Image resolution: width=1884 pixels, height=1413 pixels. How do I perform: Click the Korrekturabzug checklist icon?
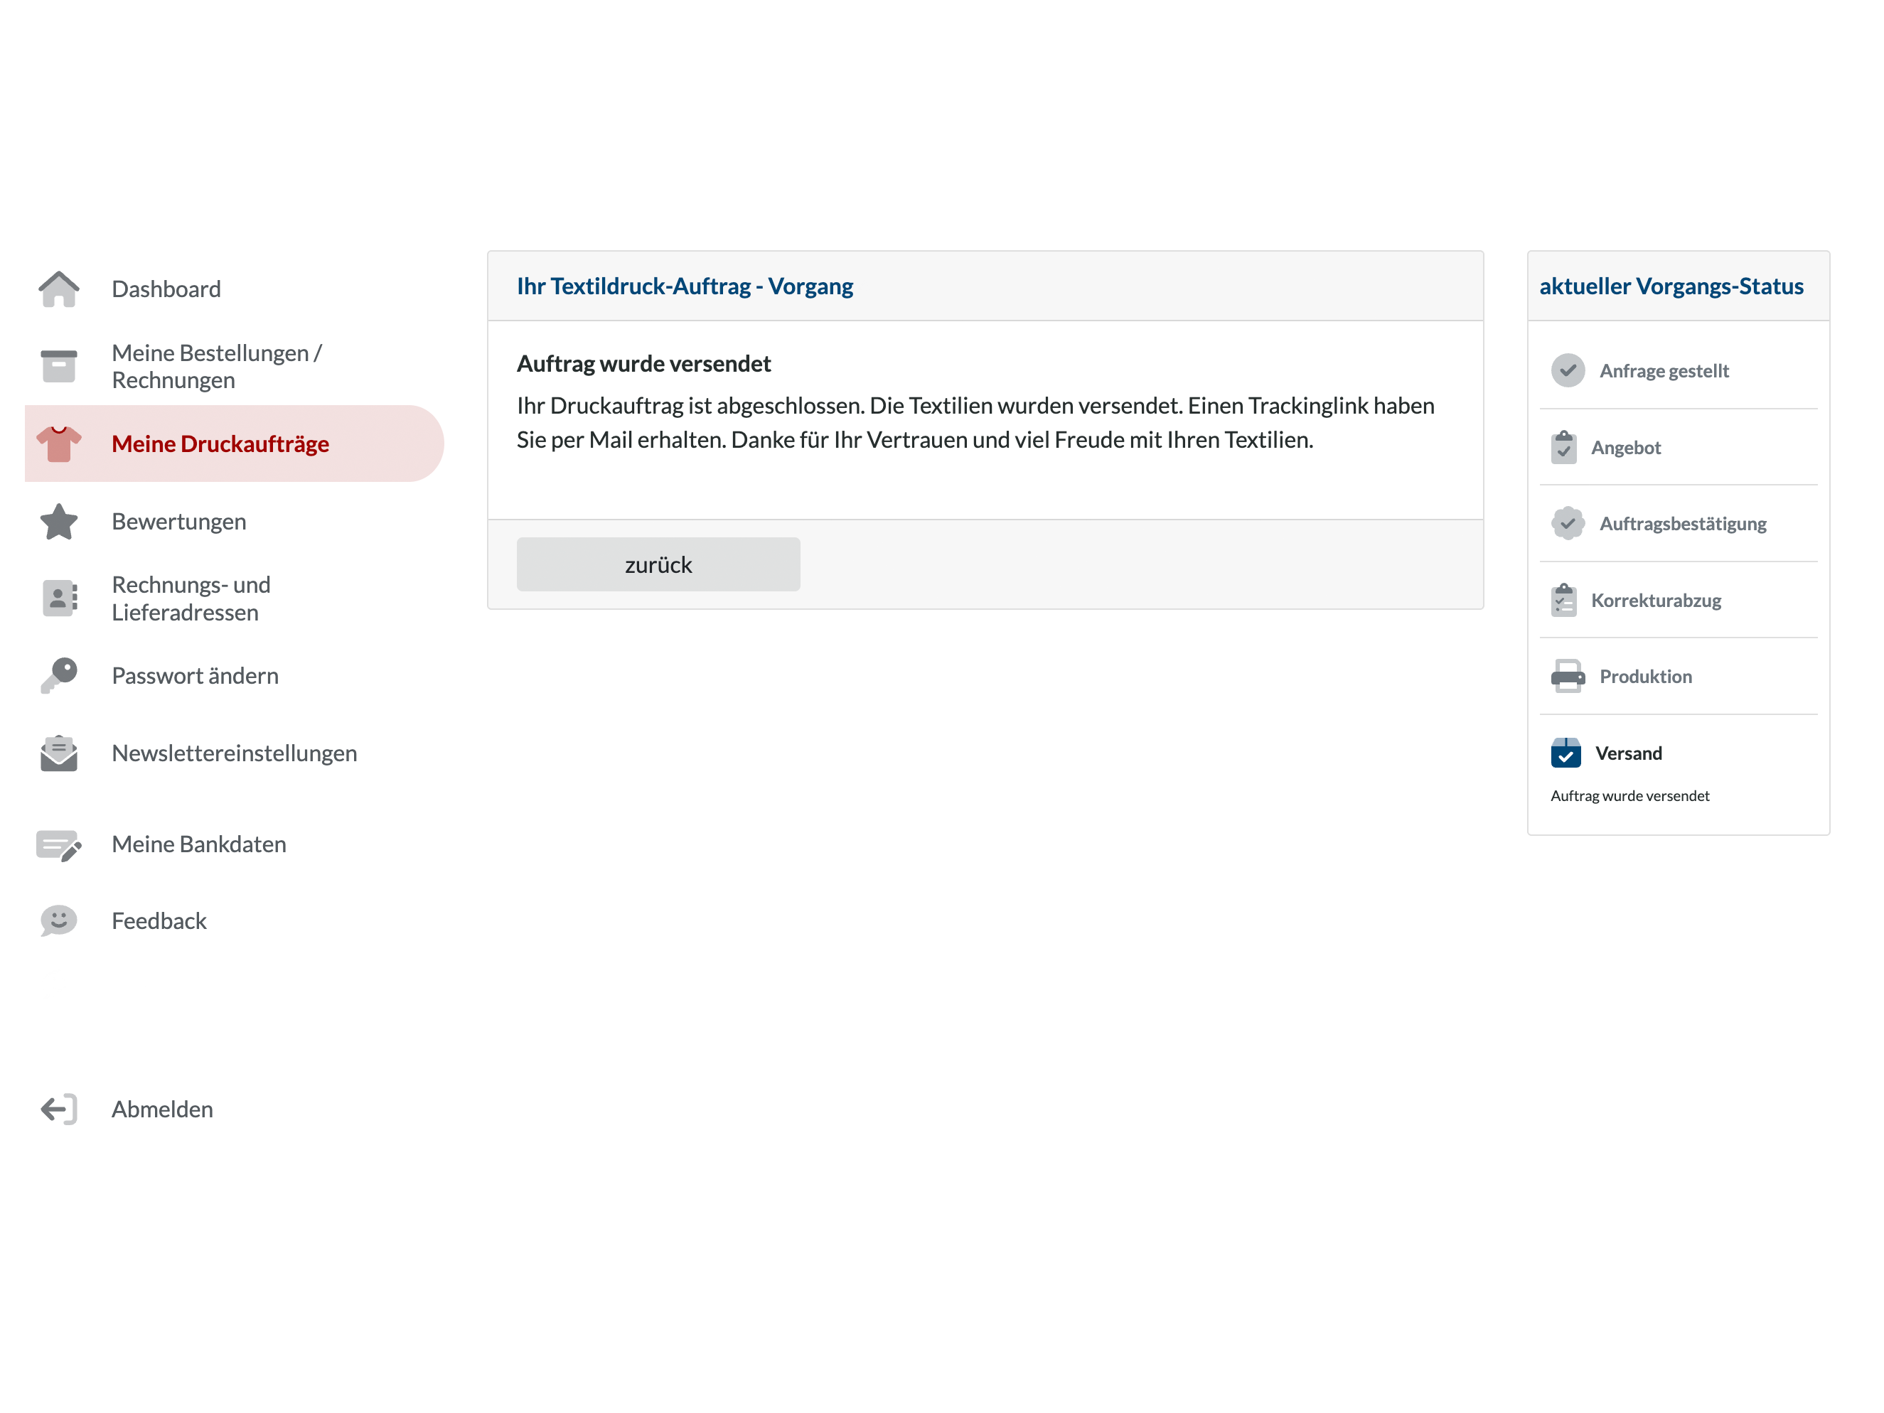(1564, 600)
